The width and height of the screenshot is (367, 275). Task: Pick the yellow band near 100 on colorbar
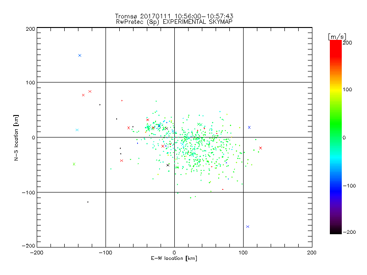[336, 89]
